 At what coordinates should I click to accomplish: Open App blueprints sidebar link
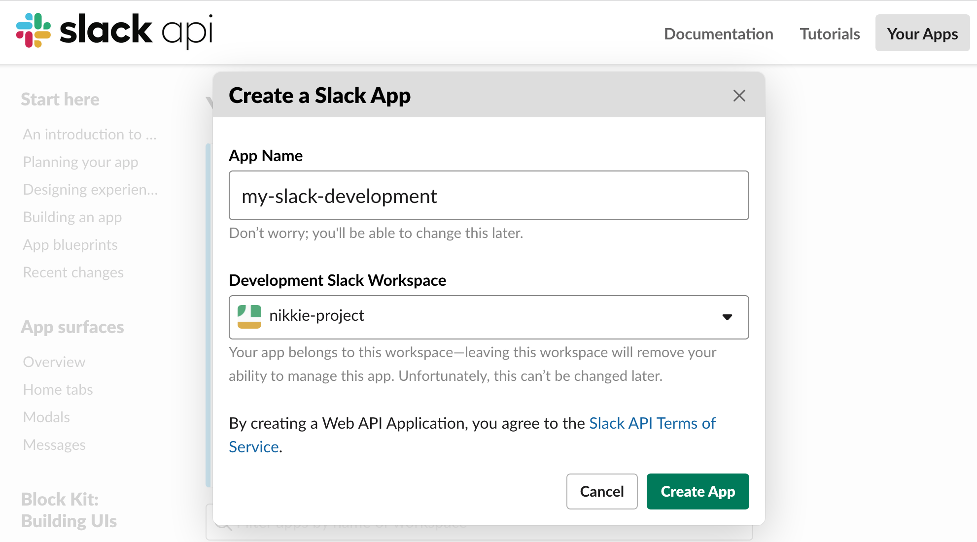click(x=70, y=245)
